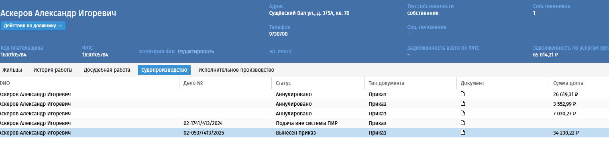Viewport: 609px width, 155px height.
Task: Click ownership type value 'собственник'
Action: [423, 13]
